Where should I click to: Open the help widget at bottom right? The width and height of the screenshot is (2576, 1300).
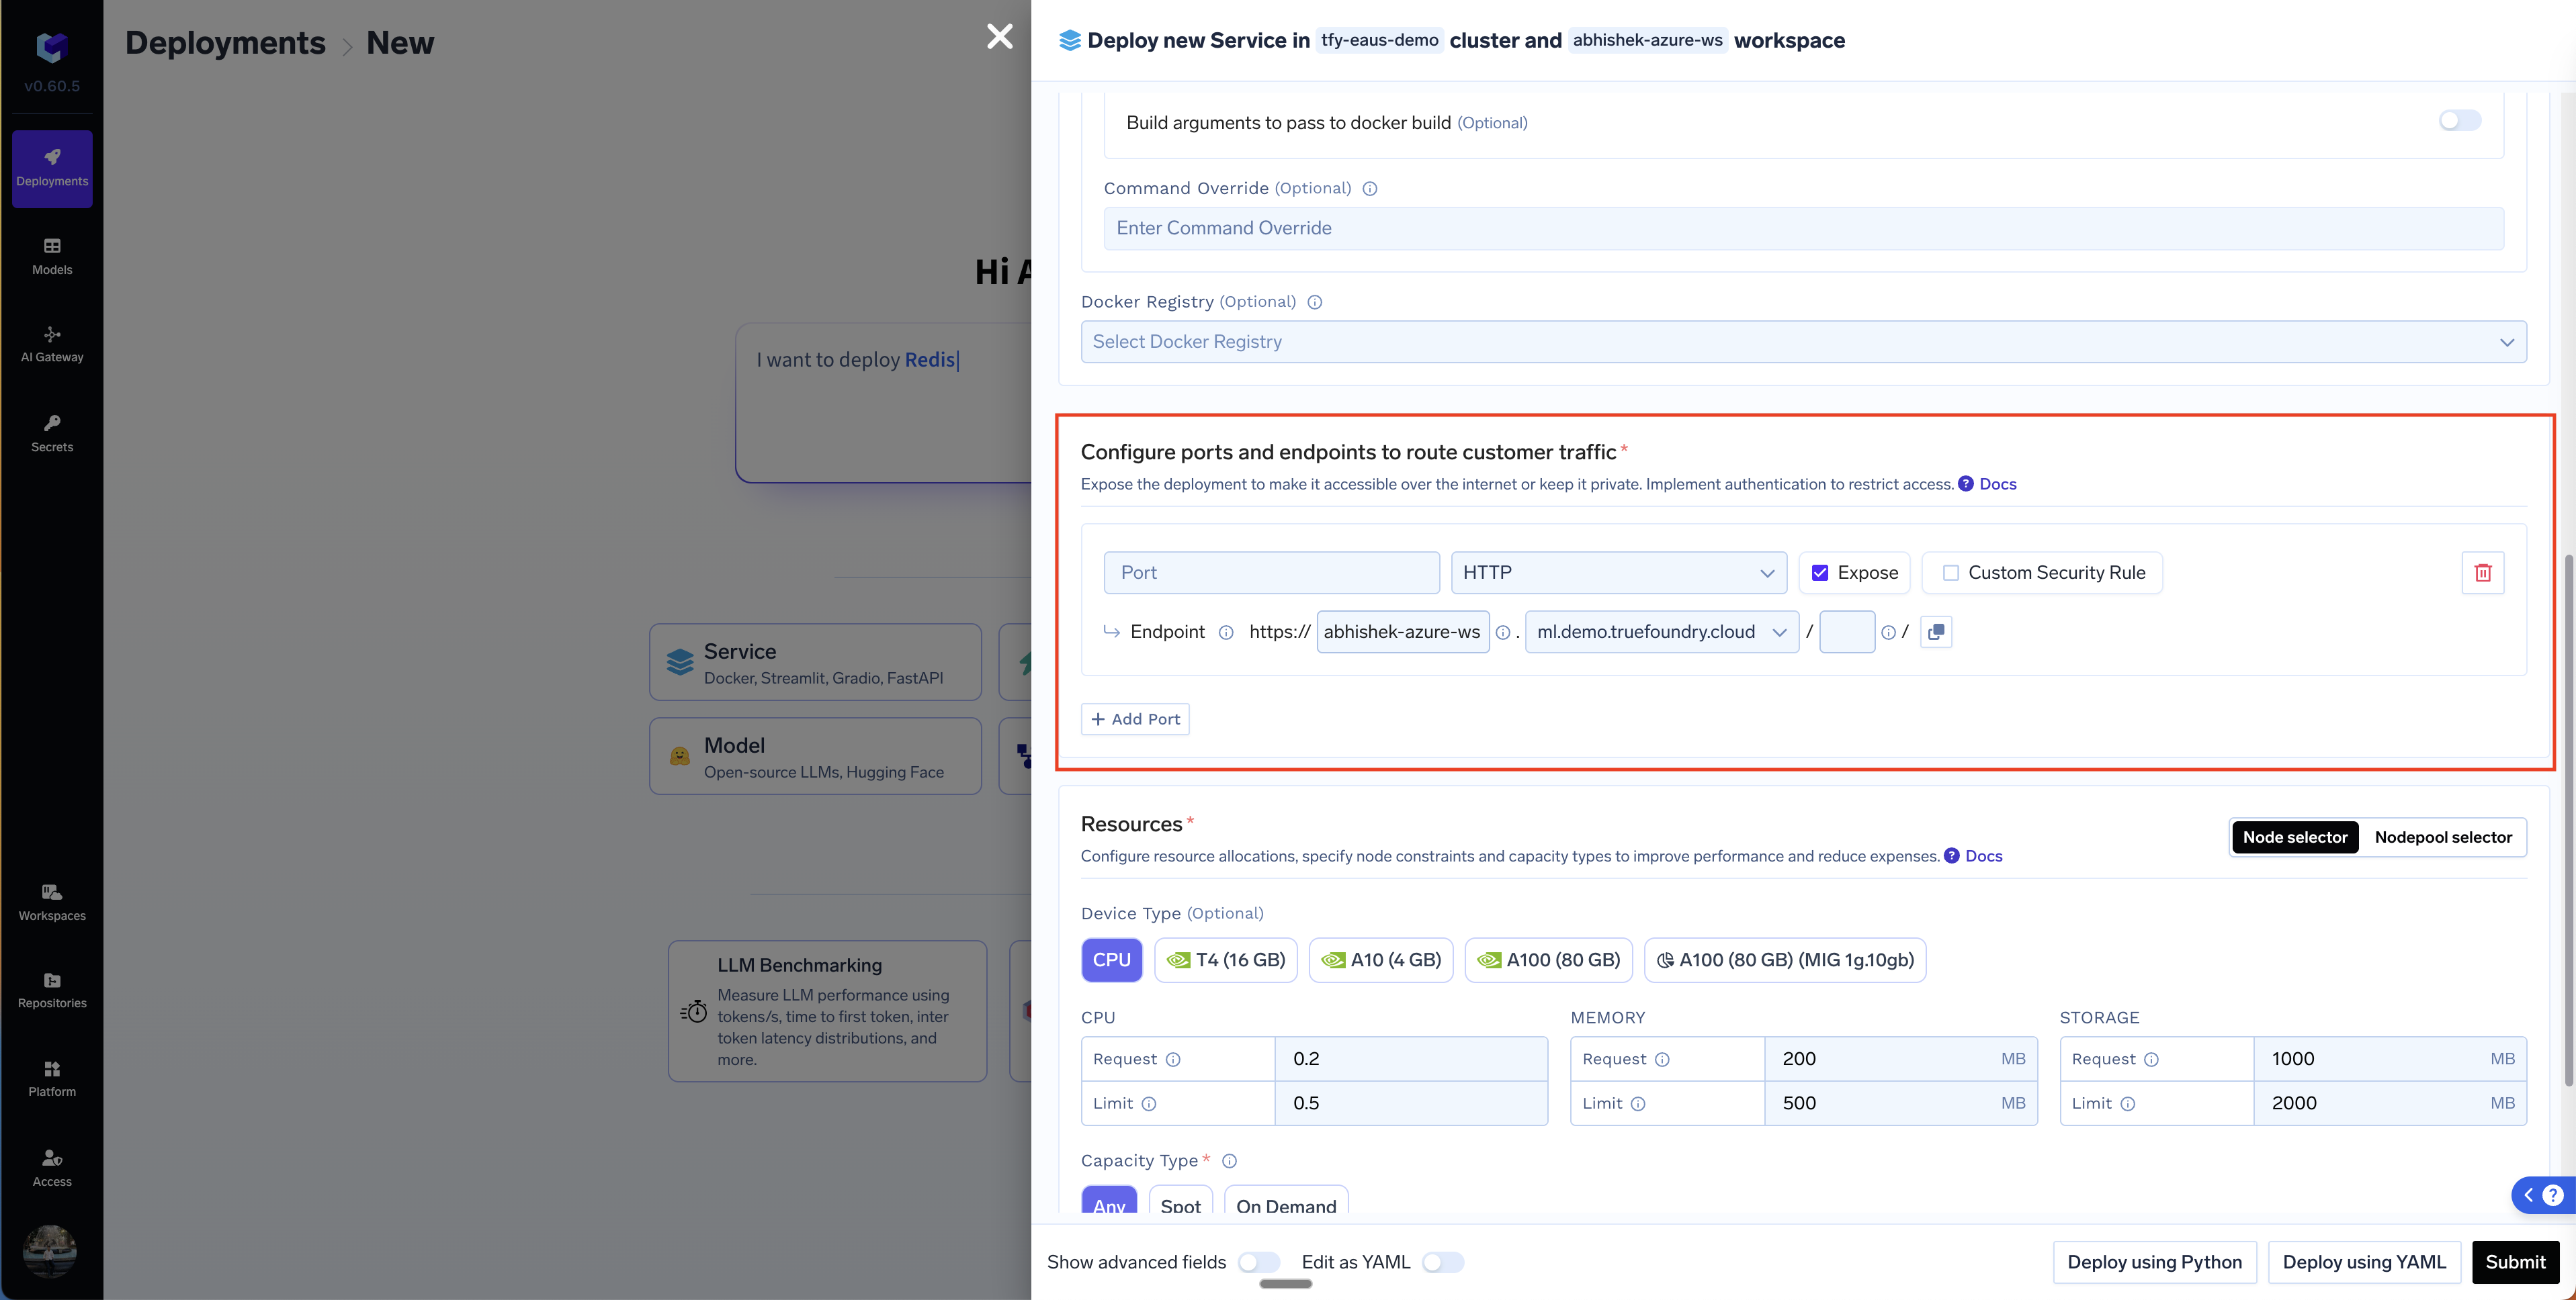click(2544, 1195)
